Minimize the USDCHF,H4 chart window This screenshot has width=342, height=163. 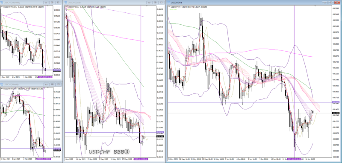pos(325,3)
